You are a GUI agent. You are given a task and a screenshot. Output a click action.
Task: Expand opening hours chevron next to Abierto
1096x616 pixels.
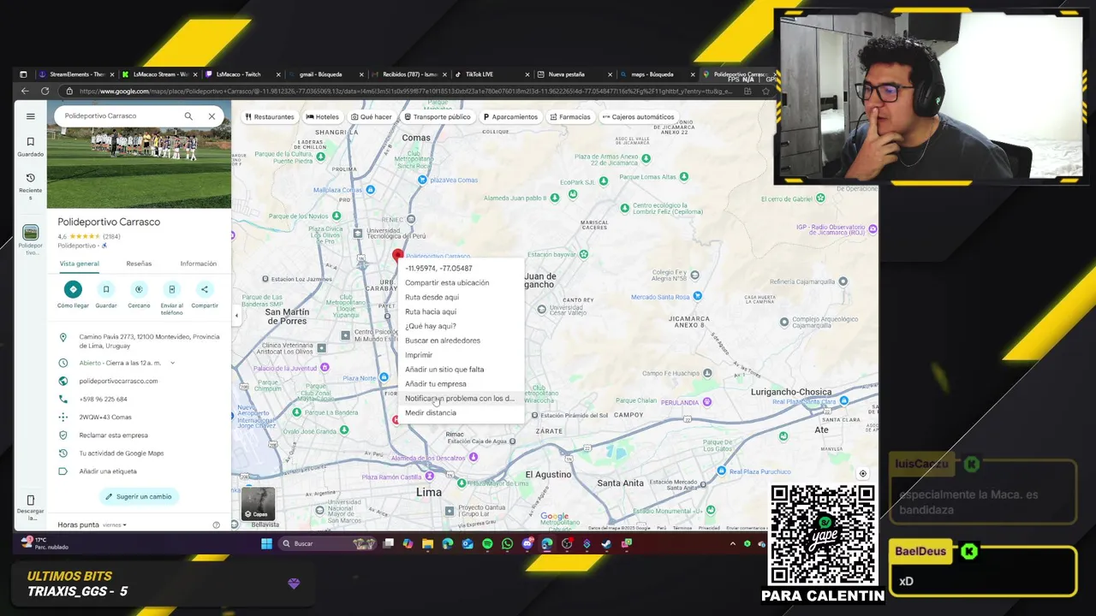pyautogui.click(x=172, y=363)
